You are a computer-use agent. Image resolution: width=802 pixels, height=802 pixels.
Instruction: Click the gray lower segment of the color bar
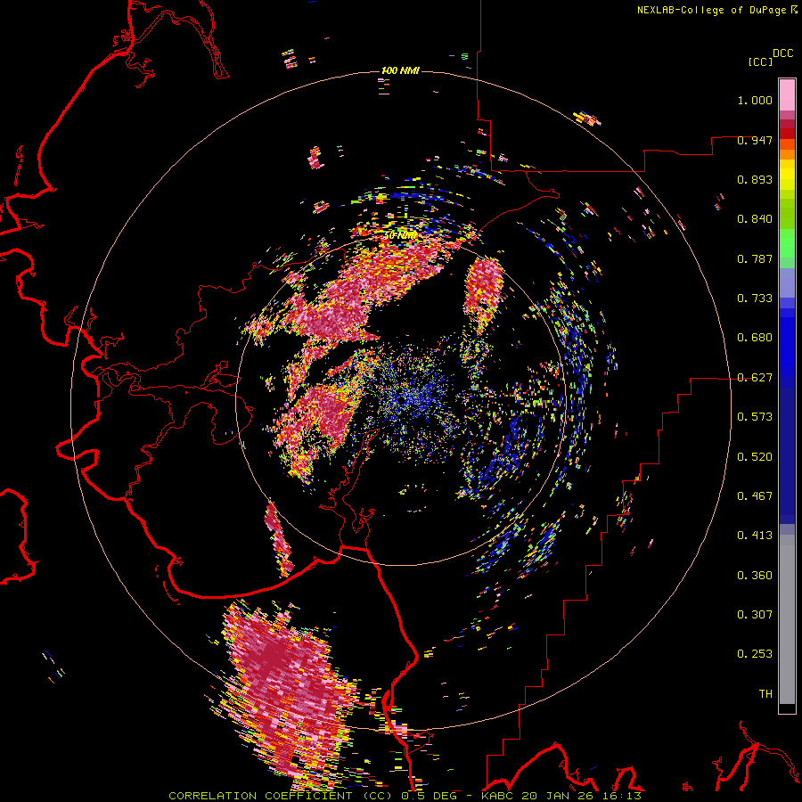tap(787, 619)
